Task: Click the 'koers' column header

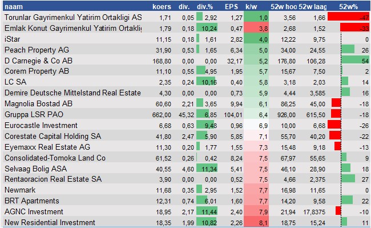Action: 162,7
